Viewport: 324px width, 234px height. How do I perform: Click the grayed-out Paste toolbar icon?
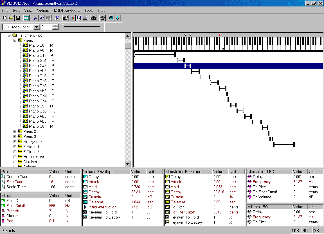[48, 18]
